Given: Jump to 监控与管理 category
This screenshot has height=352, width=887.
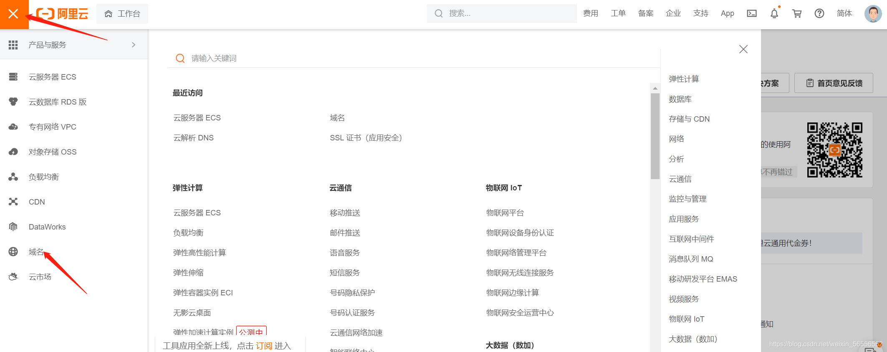Looking at the screenshot, I should point(688,199).
